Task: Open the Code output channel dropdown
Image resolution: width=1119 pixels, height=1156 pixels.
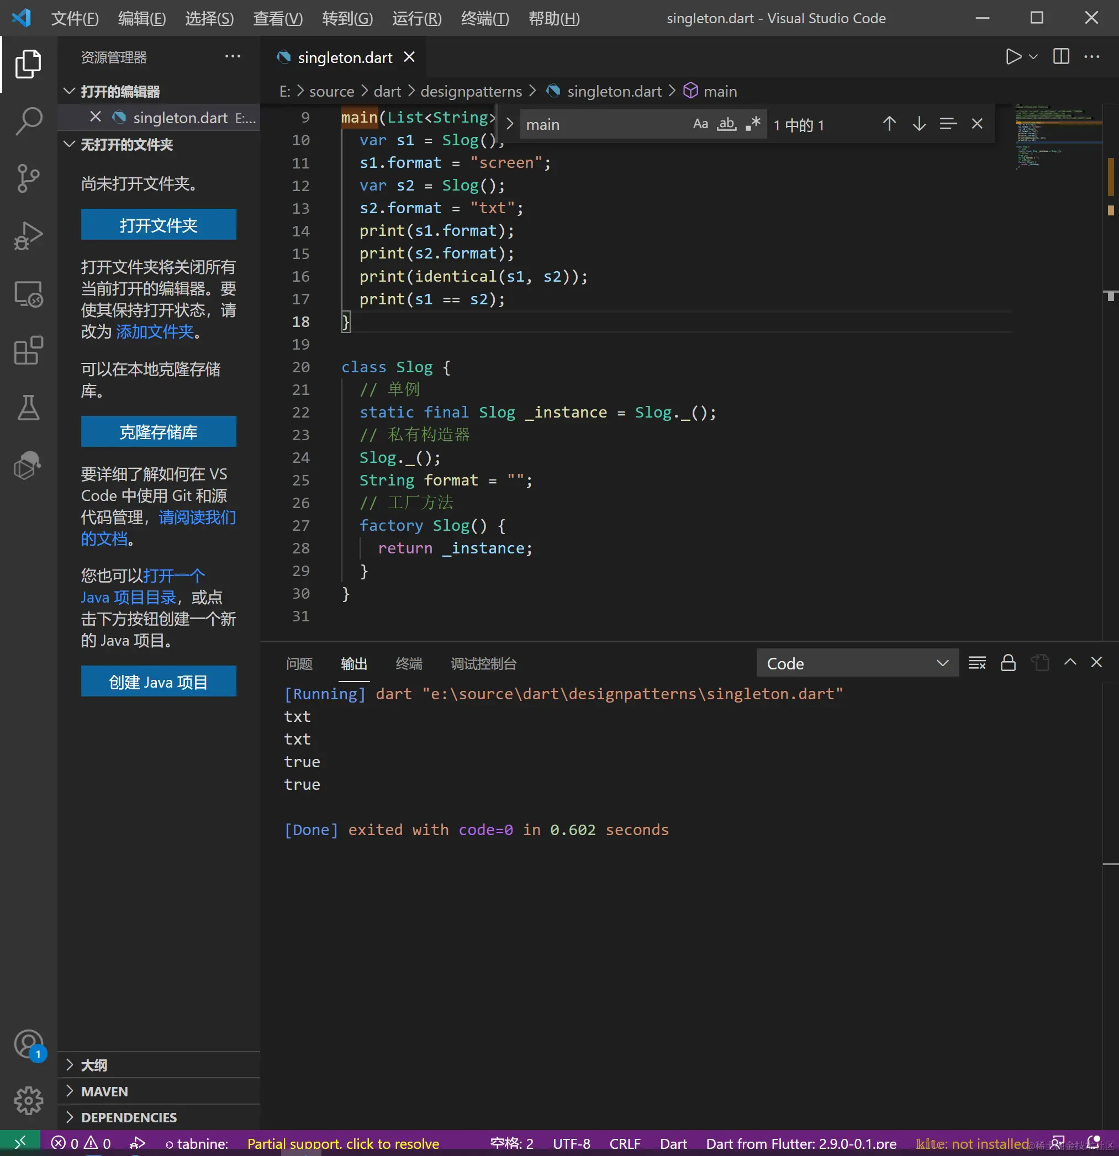Action: (x=857, y=663)
